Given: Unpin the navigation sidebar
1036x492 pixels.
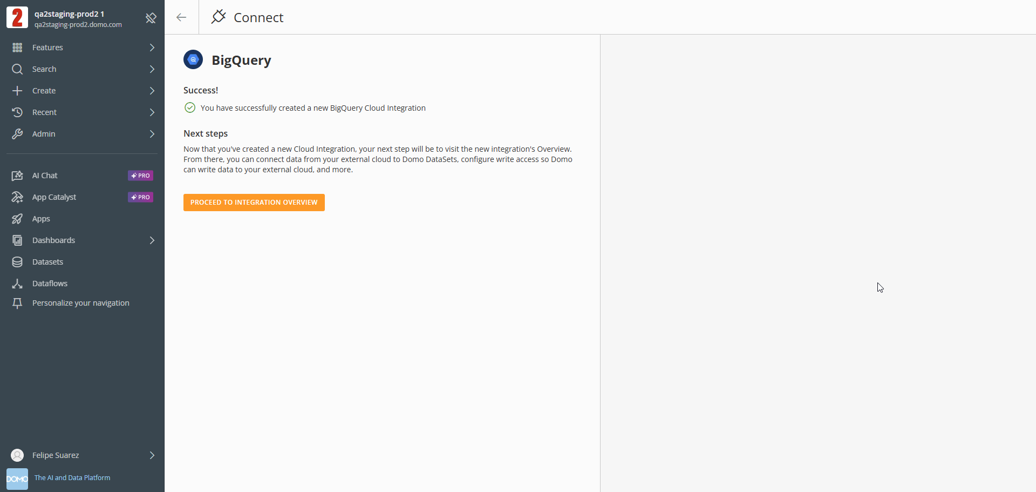Looking at the screenshot, I should [151, 18].
